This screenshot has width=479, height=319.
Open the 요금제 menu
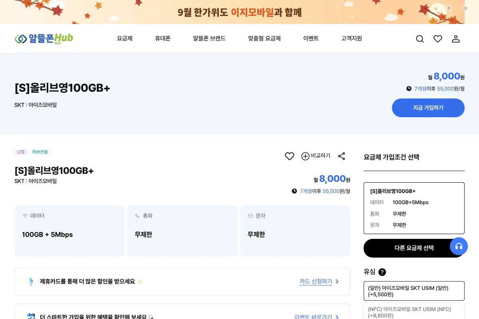click(125, 39)
